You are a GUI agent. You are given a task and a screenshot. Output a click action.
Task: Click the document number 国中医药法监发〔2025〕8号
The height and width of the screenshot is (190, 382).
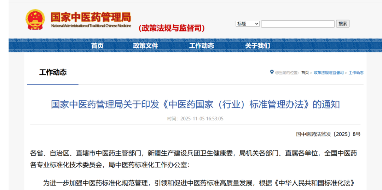click(328, 134)
